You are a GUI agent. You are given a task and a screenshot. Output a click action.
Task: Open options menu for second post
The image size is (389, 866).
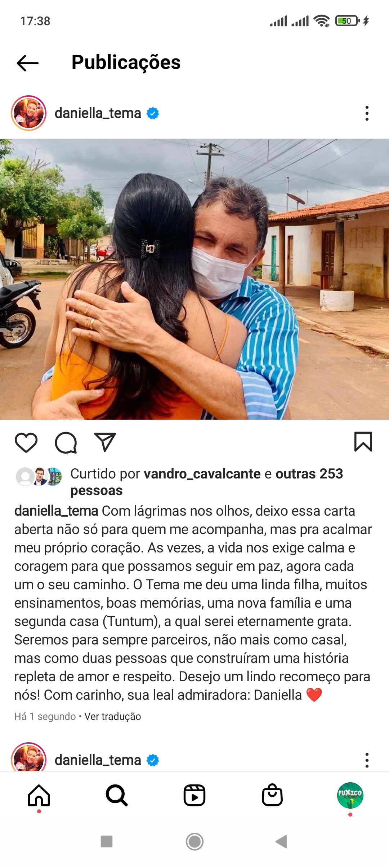click(367, 760)
